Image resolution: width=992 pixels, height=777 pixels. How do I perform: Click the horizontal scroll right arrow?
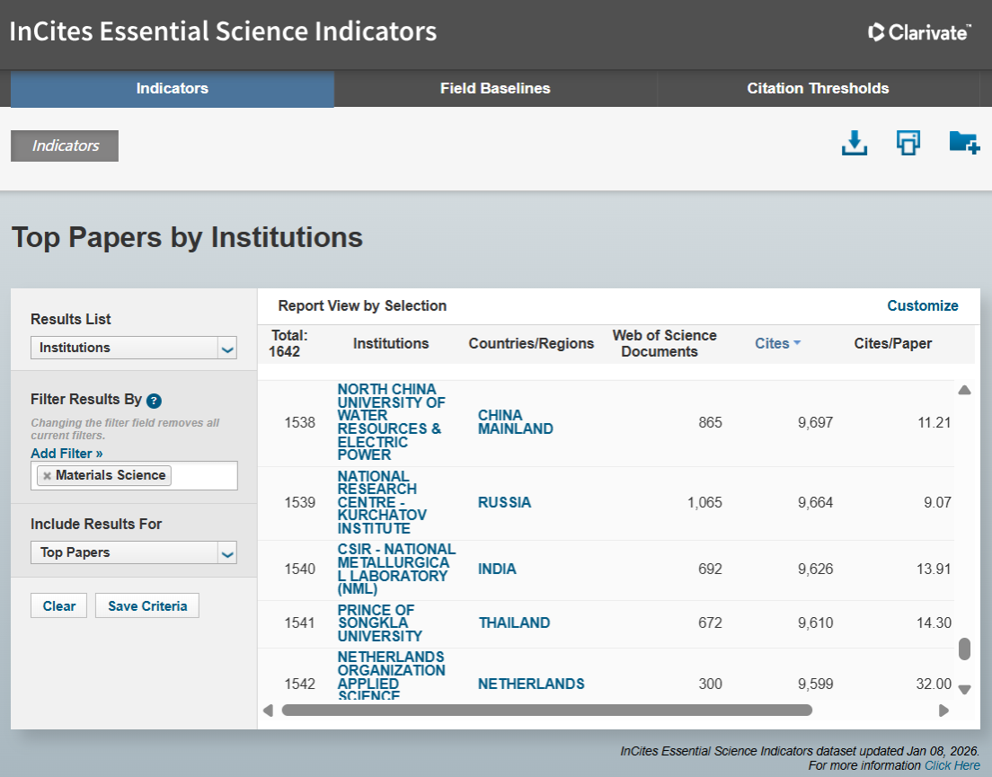[943, 711]
